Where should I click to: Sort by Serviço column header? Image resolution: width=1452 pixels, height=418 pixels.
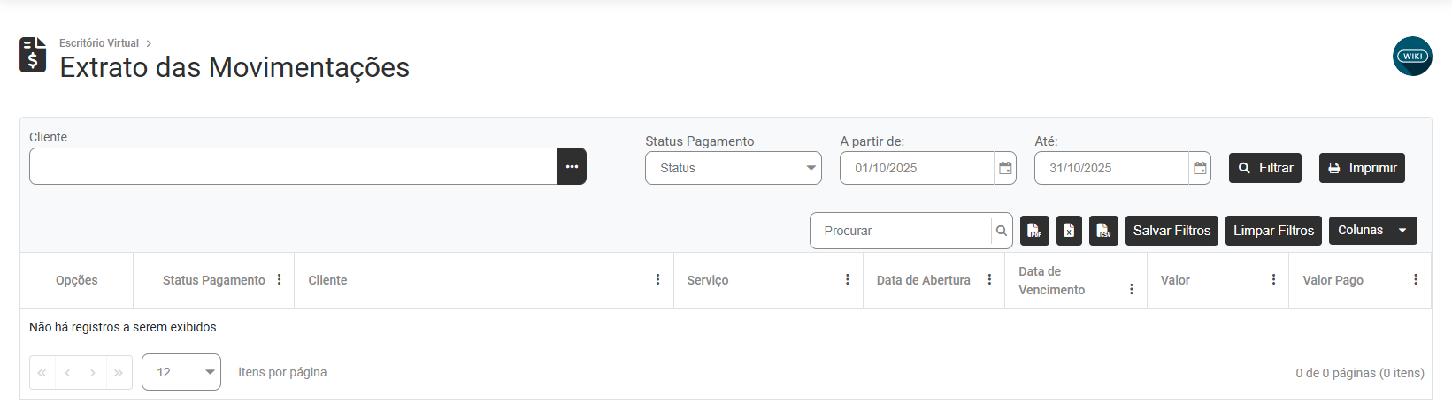pos(707,280)
